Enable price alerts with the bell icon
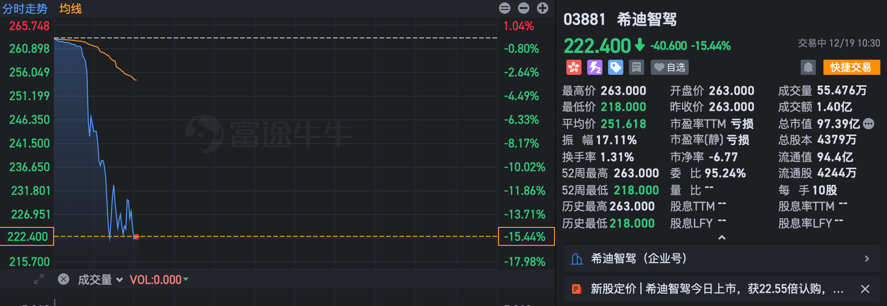Viewport: 887px width, 306px height. coord(808,67)
